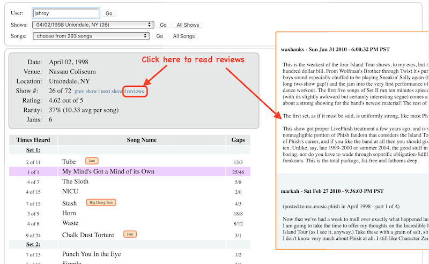
Task: Go to the next show link
Action: 112,92
